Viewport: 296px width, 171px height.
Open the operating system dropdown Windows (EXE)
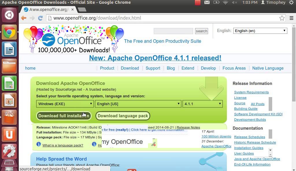(x=65, y=104)
